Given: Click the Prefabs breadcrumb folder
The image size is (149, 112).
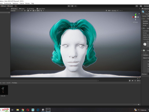Looking at the screenshot, I should (x=15, y=83).
